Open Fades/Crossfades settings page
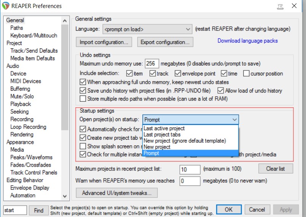The width and height of the screenshot is (306, 217). click(31, 165)
